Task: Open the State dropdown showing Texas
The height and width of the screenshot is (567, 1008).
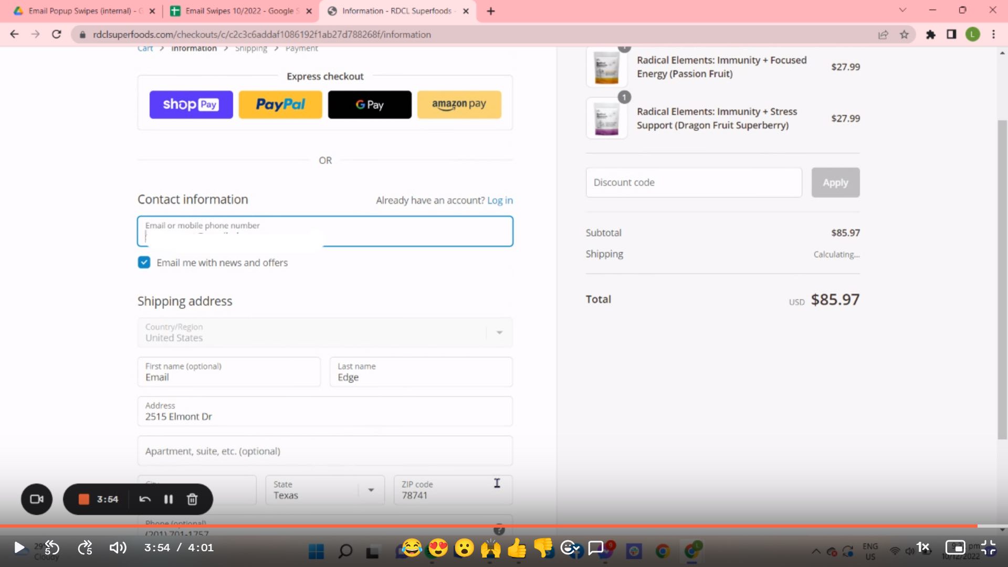Action: (x=324, y=490)
